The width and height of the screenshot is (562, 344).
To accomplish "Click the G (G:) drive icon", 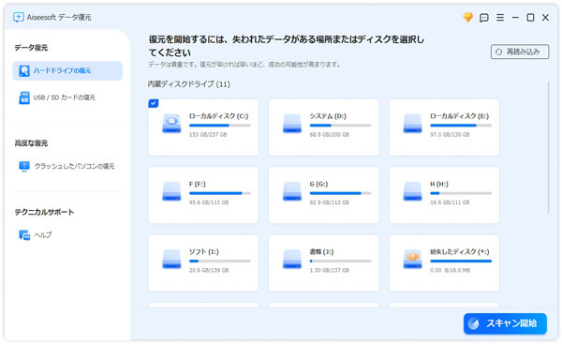I will point(292,191).
